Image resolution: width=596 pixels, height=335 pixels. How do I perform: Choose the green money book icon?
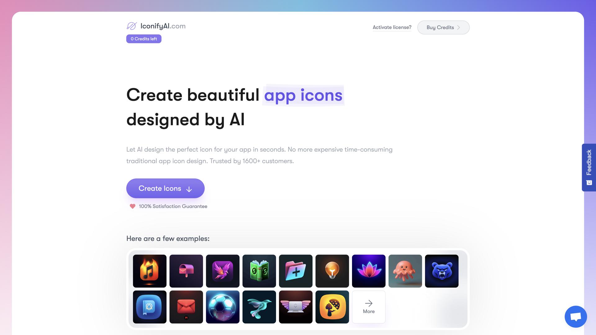(259, 271)
